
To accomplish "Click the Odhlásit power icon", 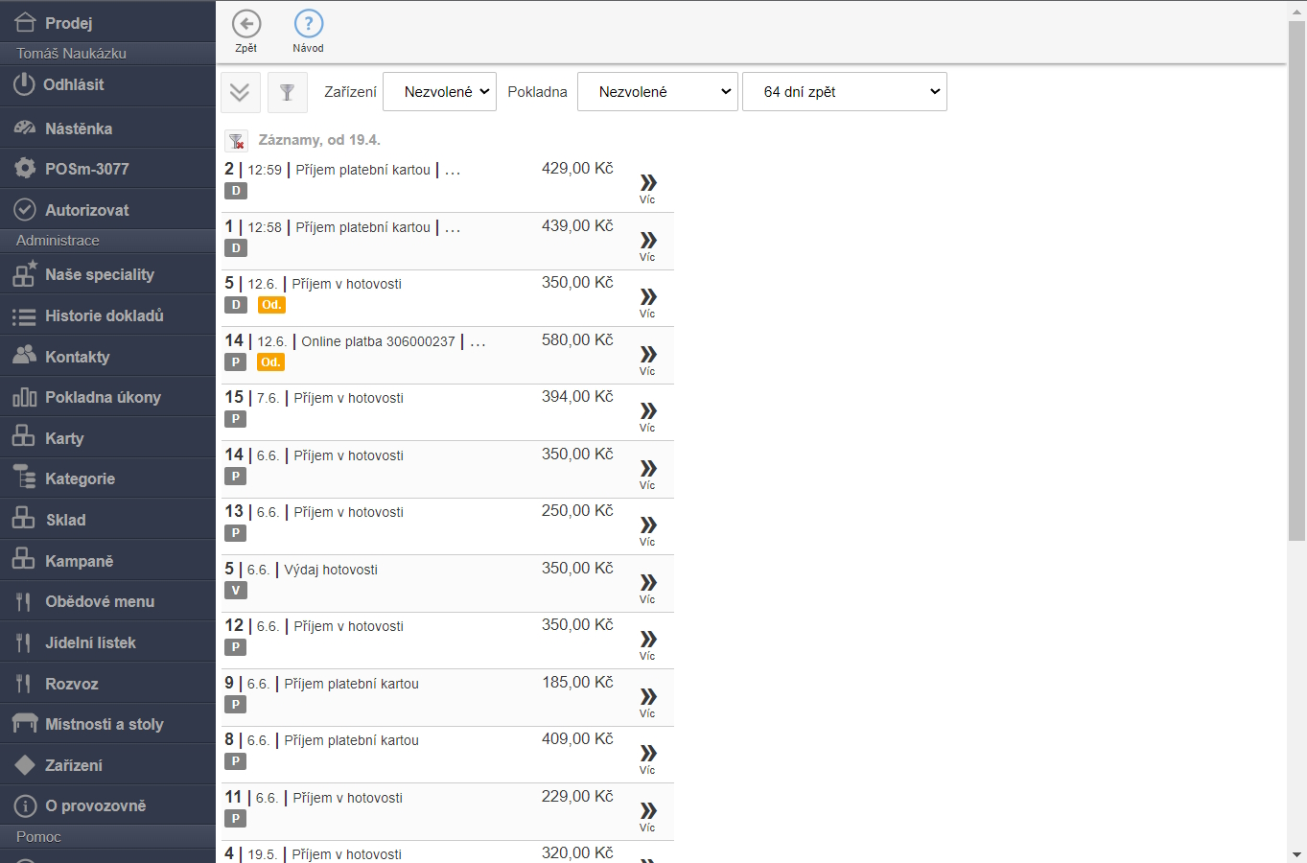I will point(24,84).
